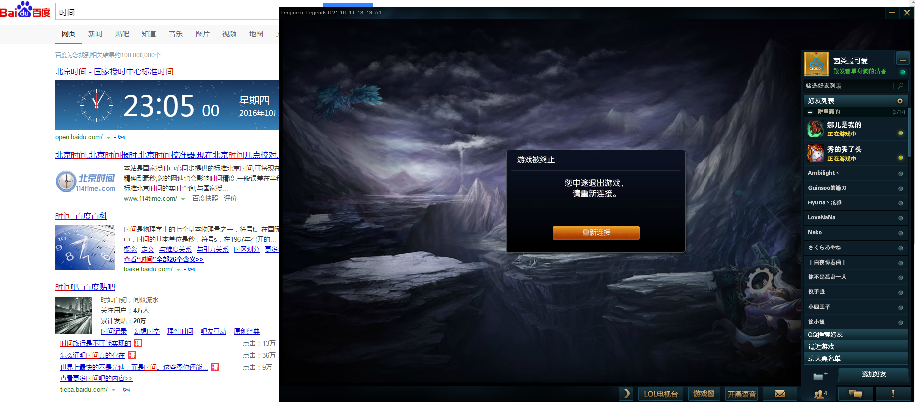The width and height of the screenshot is (915, 402).
Task: Expand the 最近游戏 section
Action: click(855, 346)
